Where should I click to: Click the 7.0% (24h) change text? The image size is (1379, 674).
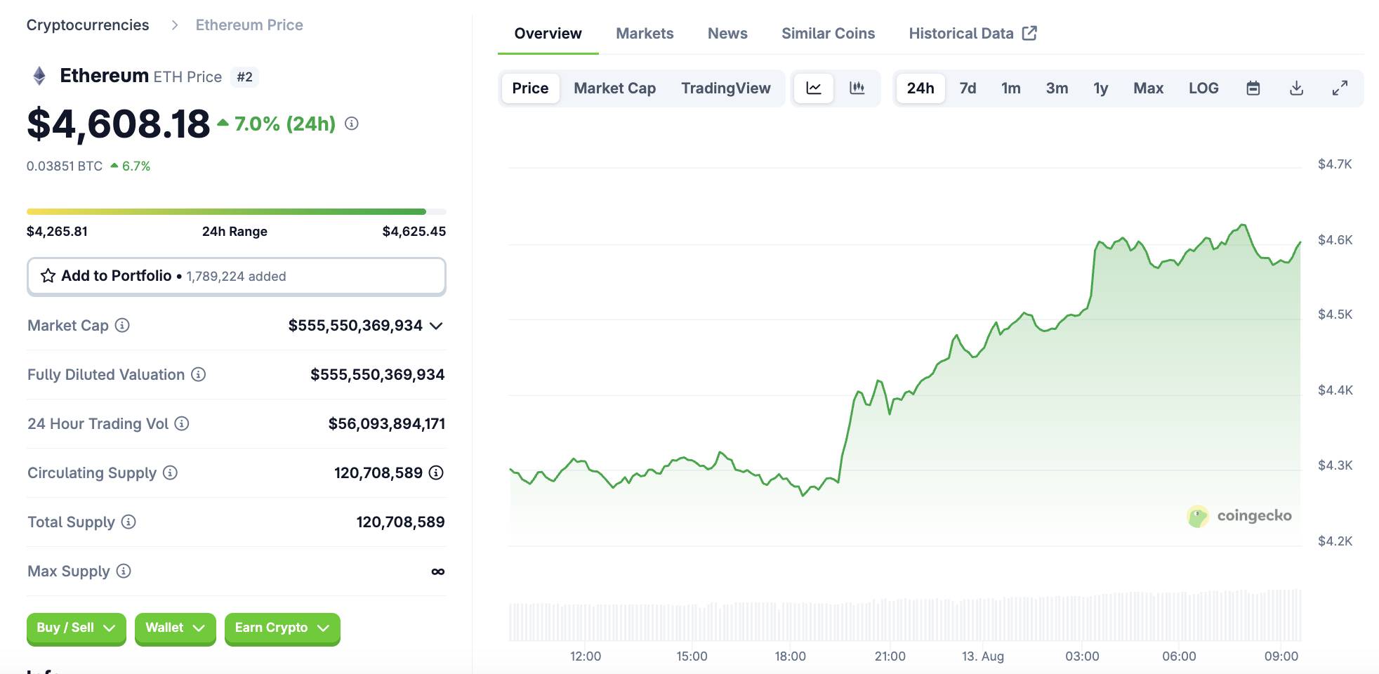(285, 124)
